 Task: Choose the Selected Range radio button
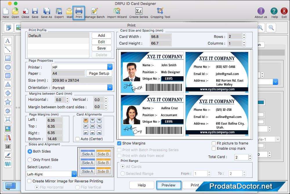tap(122, 173)
